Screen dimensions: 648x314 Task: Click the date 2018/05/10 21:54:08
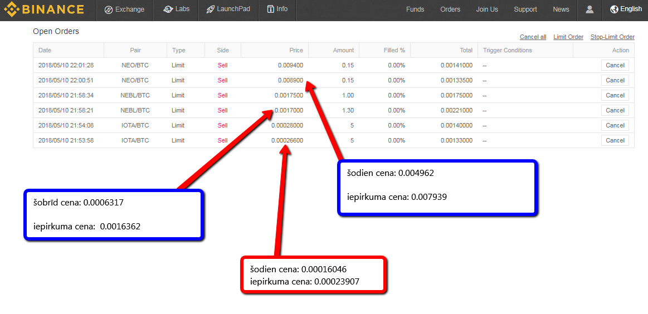click(66, 125)
